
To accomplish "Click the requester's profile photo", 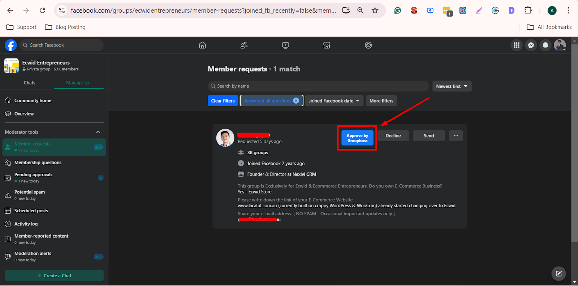I will pyautogui.click(x=225, y=138).
